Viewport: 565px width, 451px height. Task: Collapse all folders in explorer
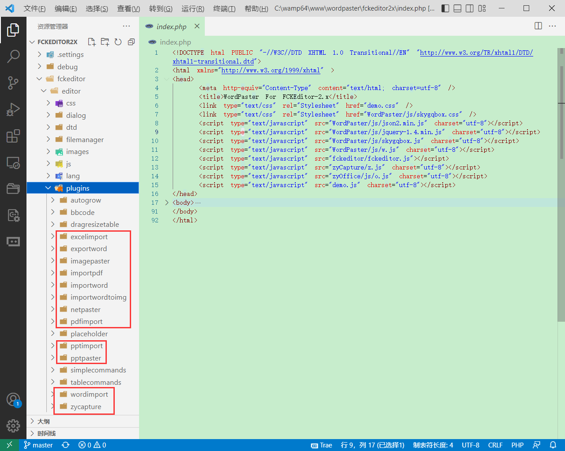point(131,42)
